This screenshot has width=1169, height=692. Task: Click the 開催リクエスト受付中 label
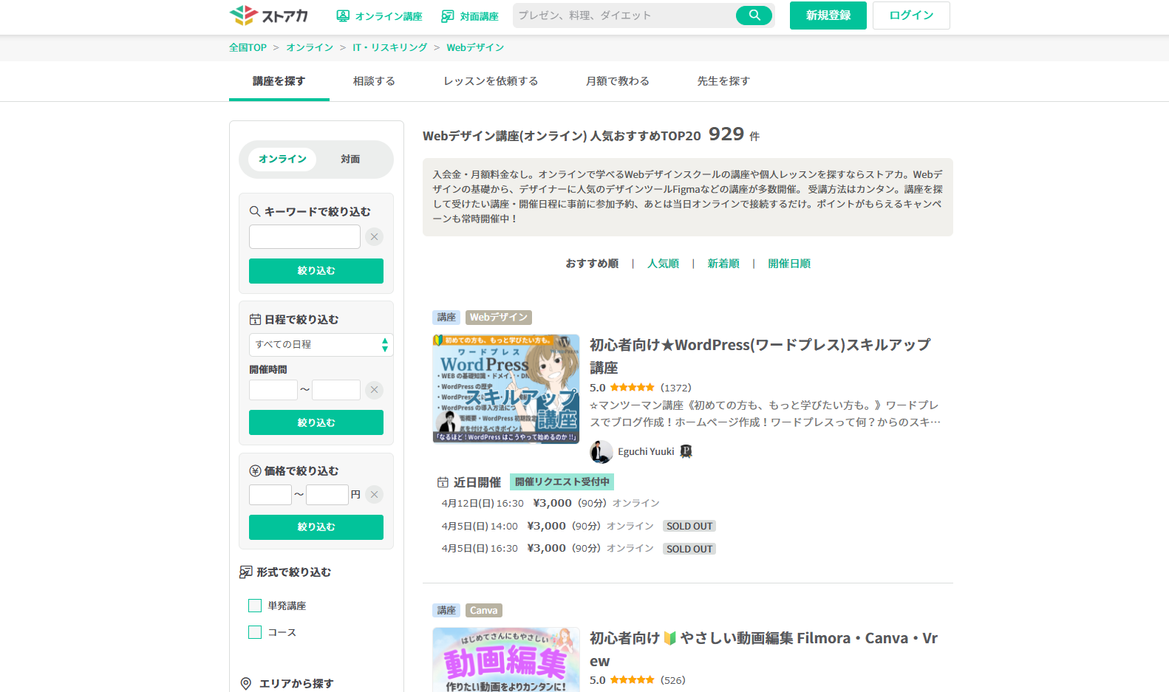pyautogui.click(x=562, y=482)
